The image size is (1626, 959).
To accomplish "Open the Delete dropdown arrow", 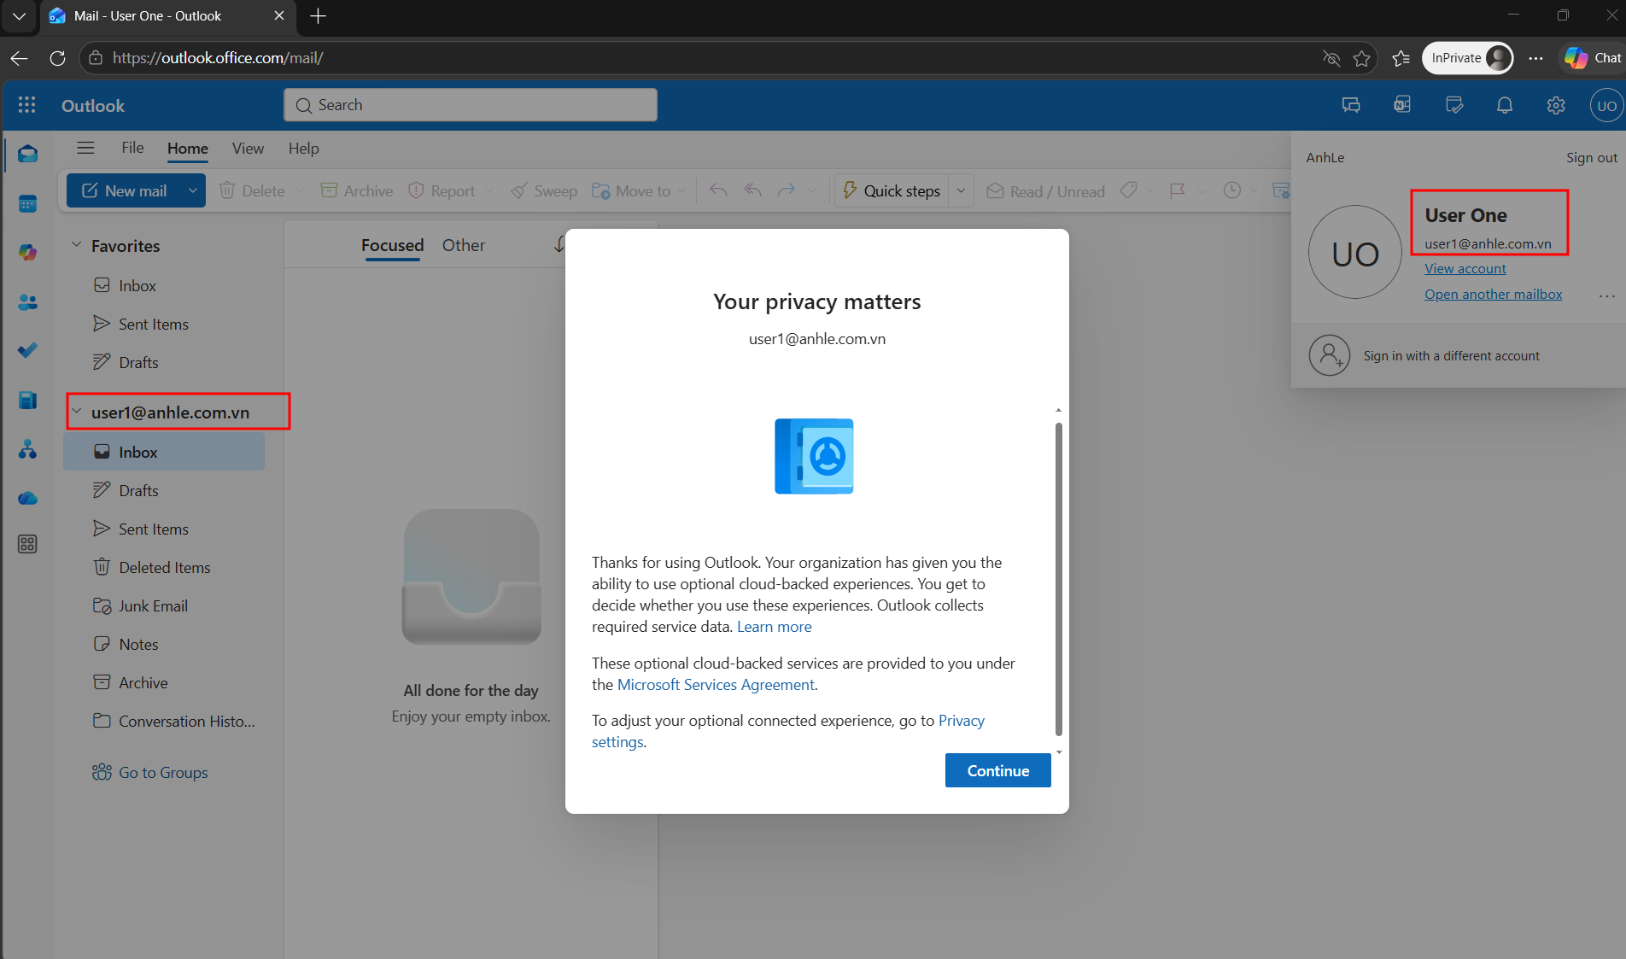I will click(x=299, y=190).
